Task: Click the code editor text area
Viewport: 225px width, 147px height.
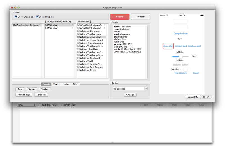Action: pyautogui.click(x=116, y=125)
